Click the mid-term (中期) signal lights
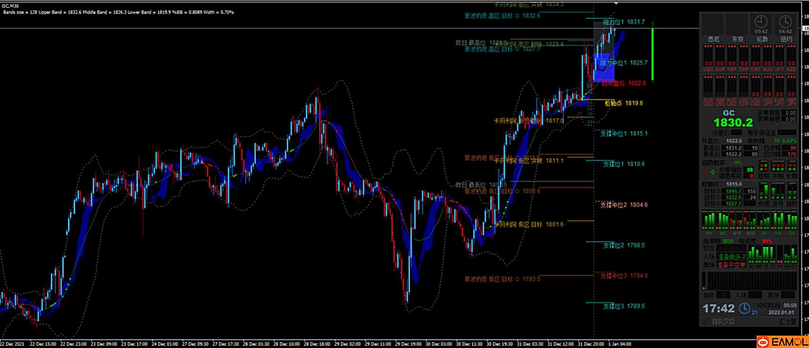This screenshot has height=348, width=809. point(778,167)
